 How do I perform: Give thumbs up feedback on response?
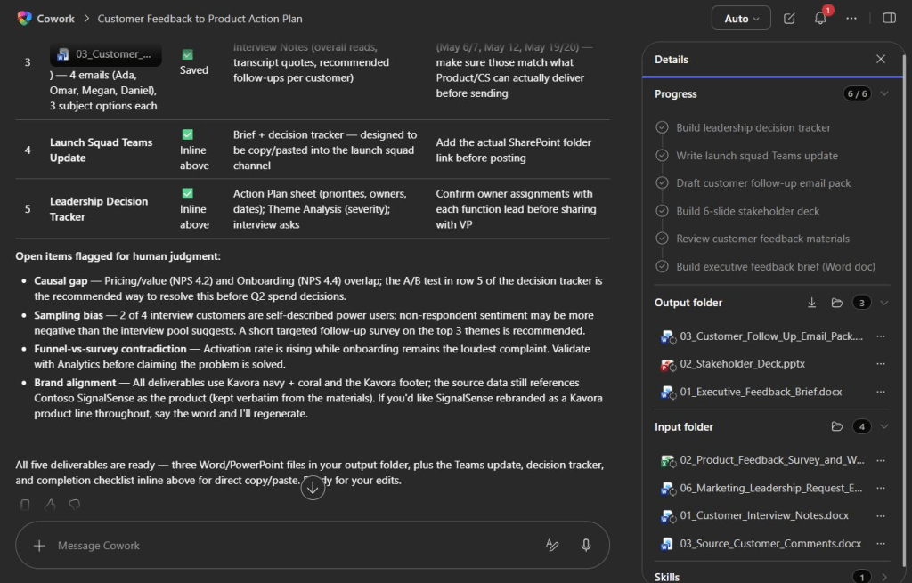tap(50, 505)
